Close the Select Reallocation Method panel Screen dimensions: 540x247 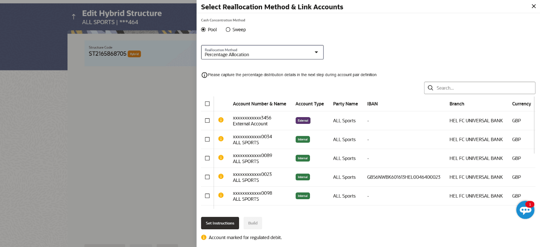pos(533,6)
